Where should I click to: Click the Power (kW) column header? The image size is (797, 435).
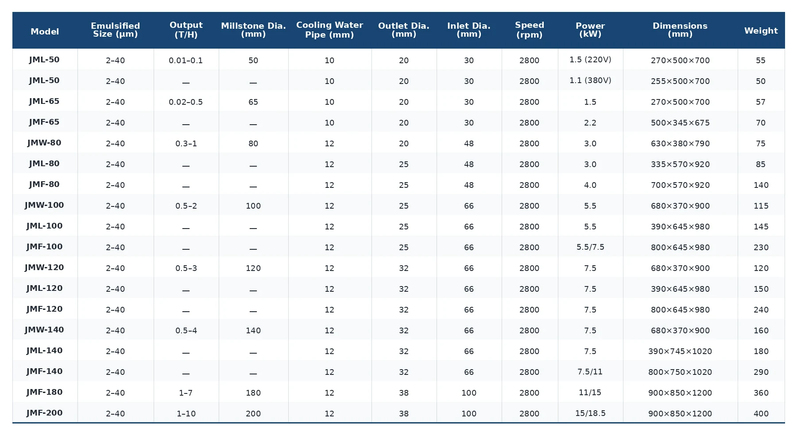coord(590,30)
